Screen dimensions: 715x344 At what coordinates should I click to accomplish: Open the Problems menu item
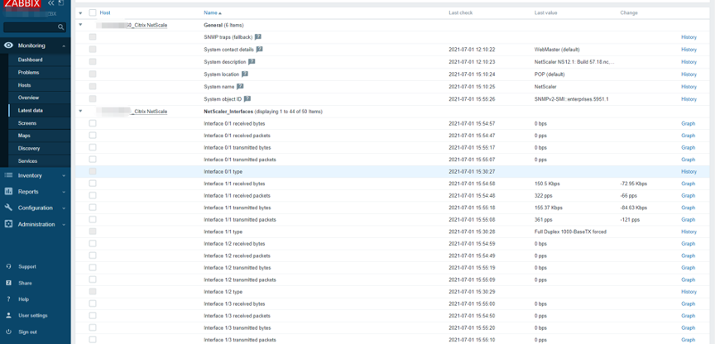28,73
